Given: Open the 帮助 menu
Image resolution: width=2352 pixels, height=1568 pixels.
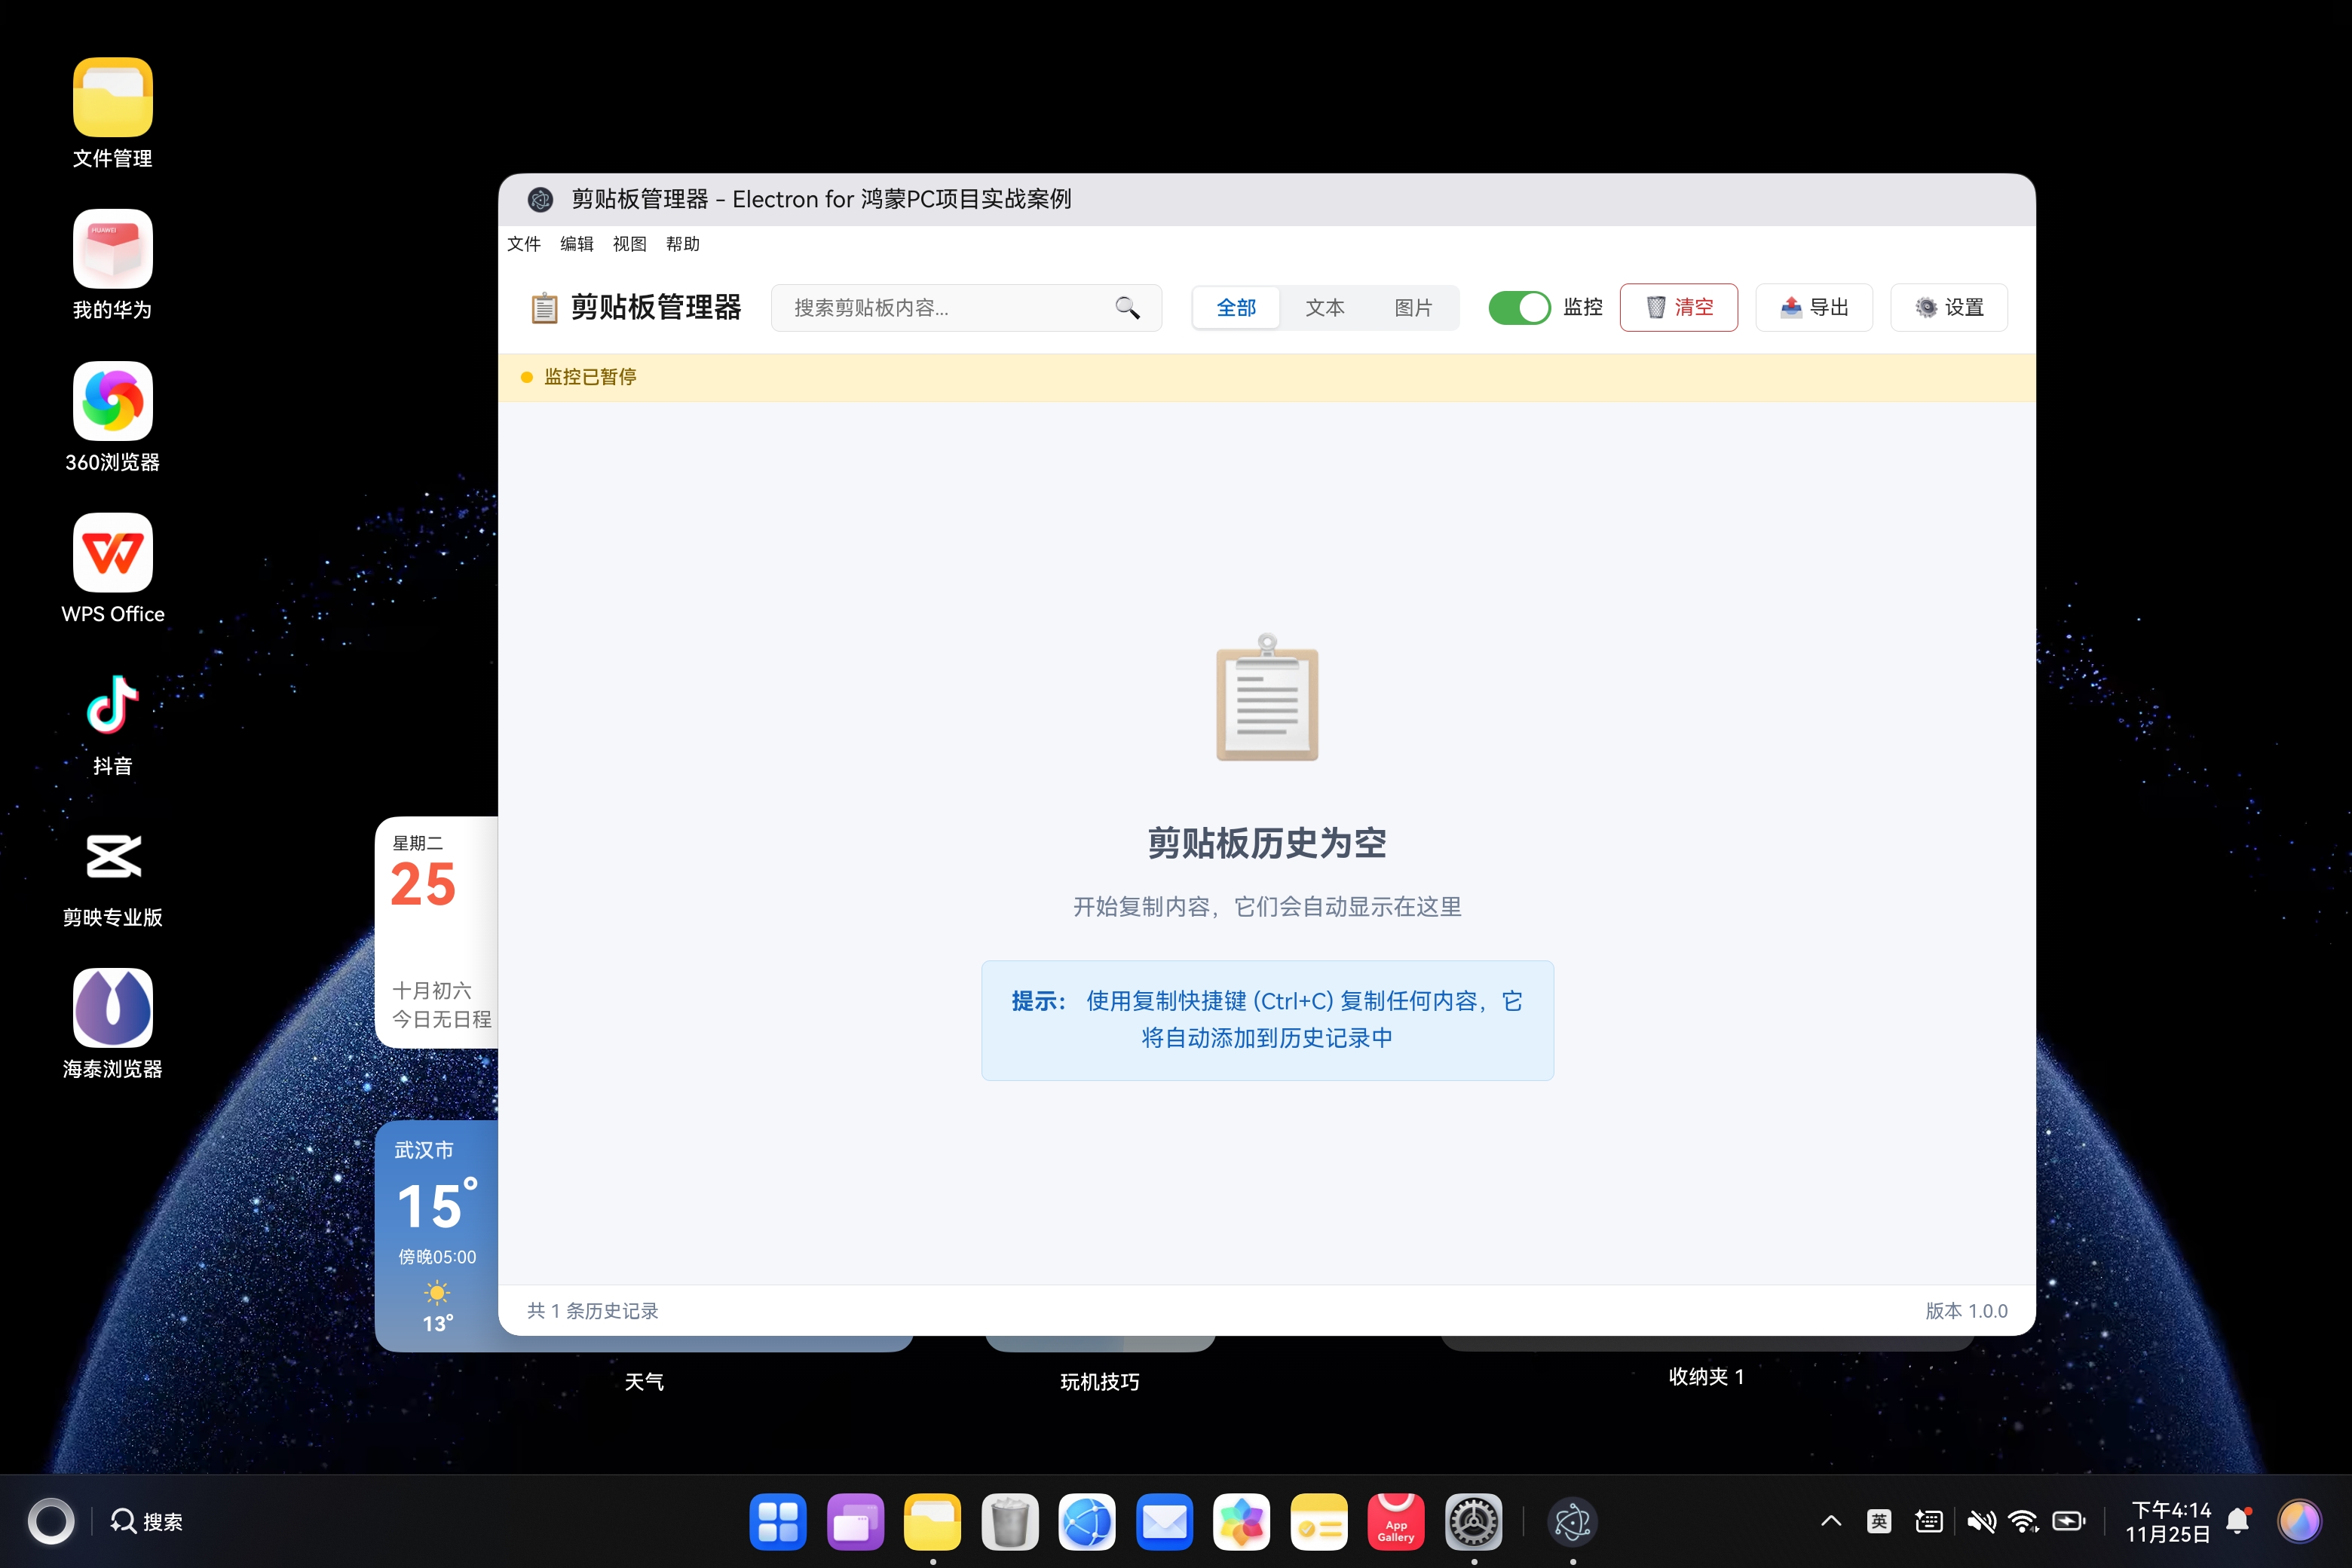Looking at the screenshot, I should click(x=682, y=243).
